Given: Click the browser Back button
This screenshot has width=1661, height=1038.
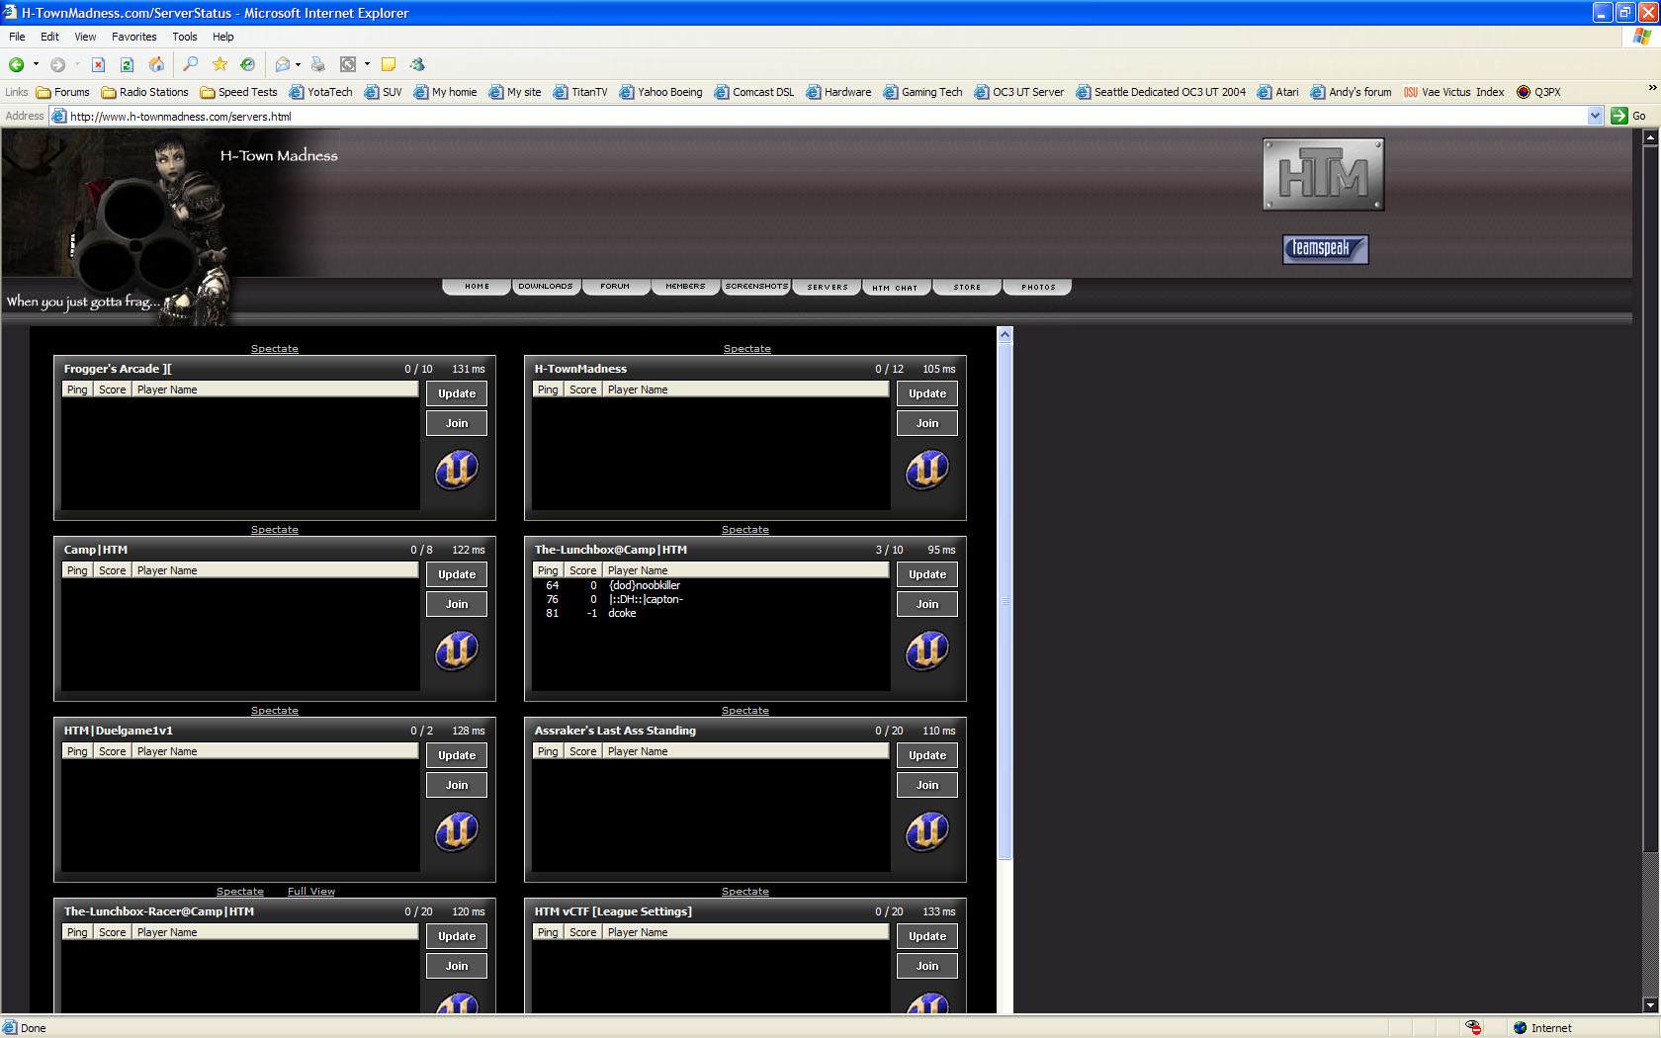Looking at the screenshot, I should [17, 64].
